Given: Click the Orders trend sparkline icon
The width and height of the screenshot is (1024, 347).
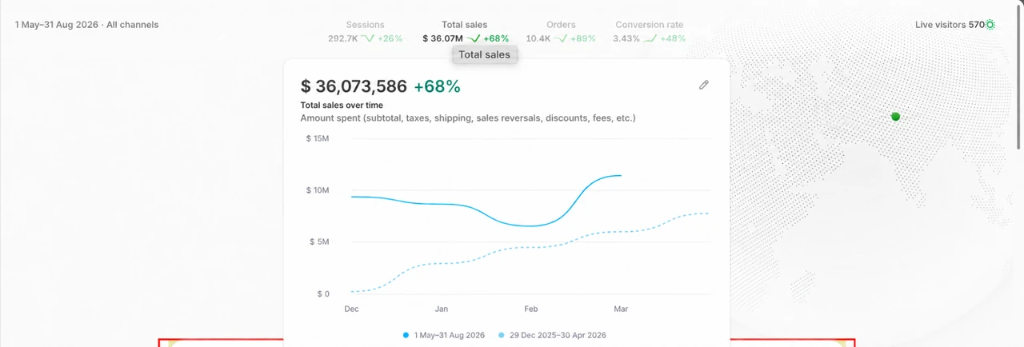Looking at the screenshot, I should [561, 38].
